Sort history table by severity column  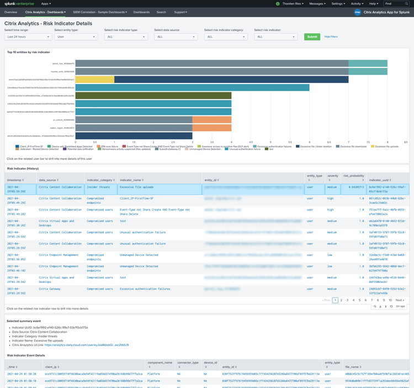click(x=333, y=177)
